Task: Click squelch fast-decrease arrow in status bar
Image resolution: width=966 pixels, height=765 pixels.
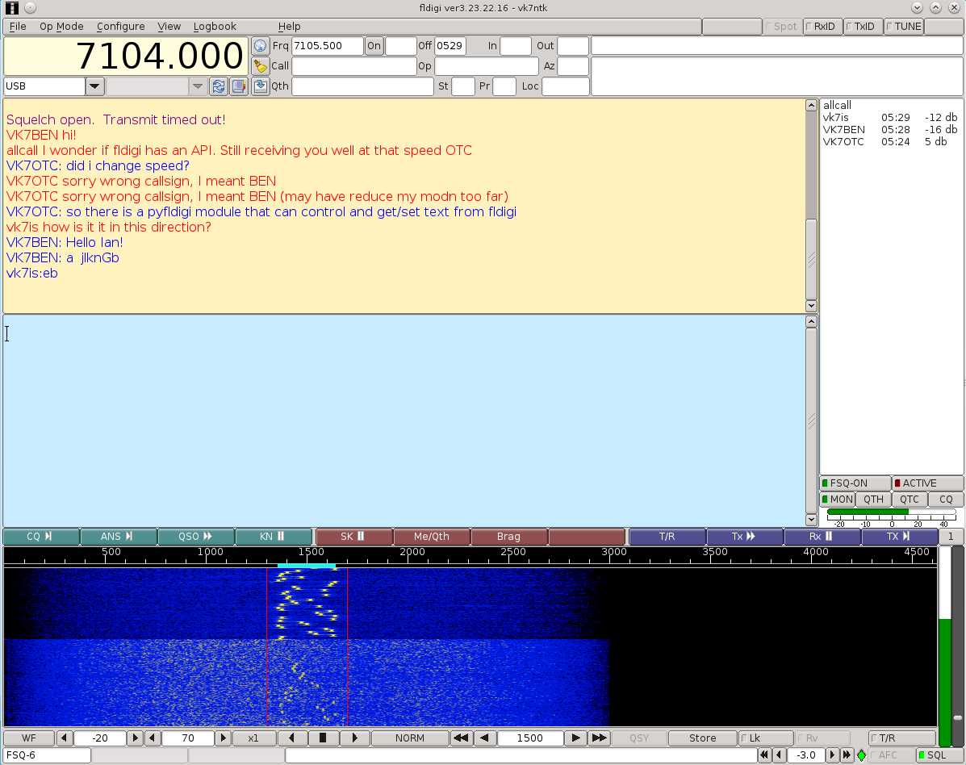Action: pos(764,755)
